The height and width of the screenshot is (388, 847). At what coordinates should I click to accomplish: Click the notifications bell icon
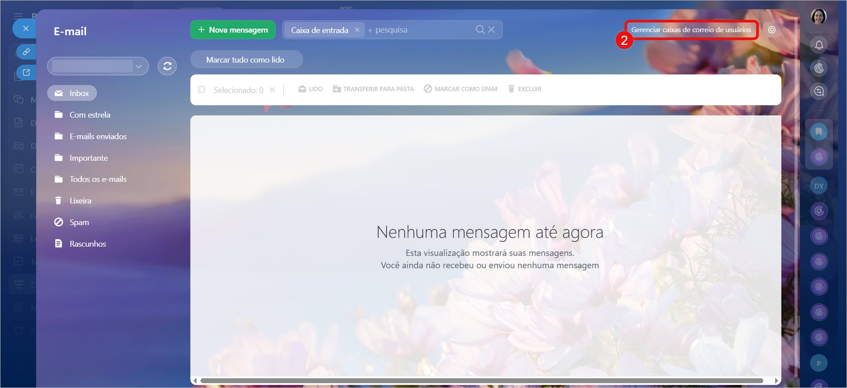pyautogui.click(x=819, y=45)
